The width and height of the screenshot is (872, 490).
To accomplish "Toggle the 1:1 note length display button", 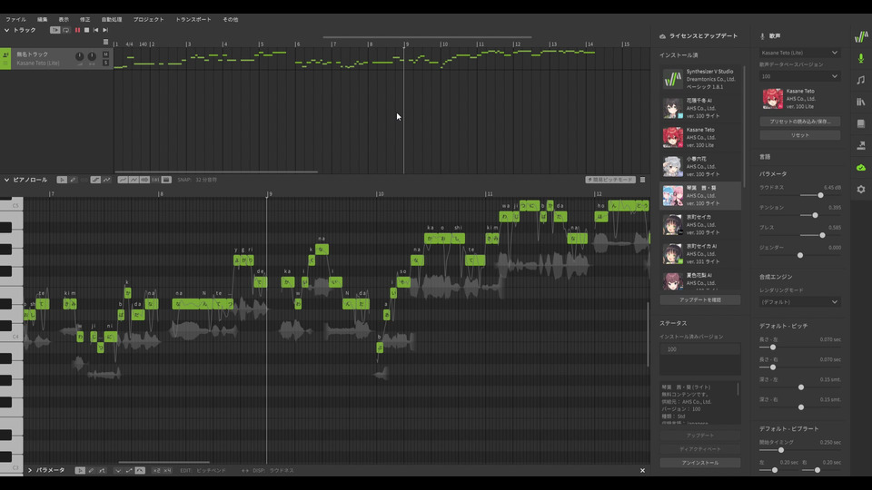I will click(x=155, y=180).
